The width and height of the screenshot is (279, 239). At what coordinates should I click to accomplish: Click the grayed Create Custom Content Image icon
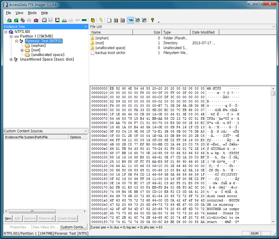(71, 20)
